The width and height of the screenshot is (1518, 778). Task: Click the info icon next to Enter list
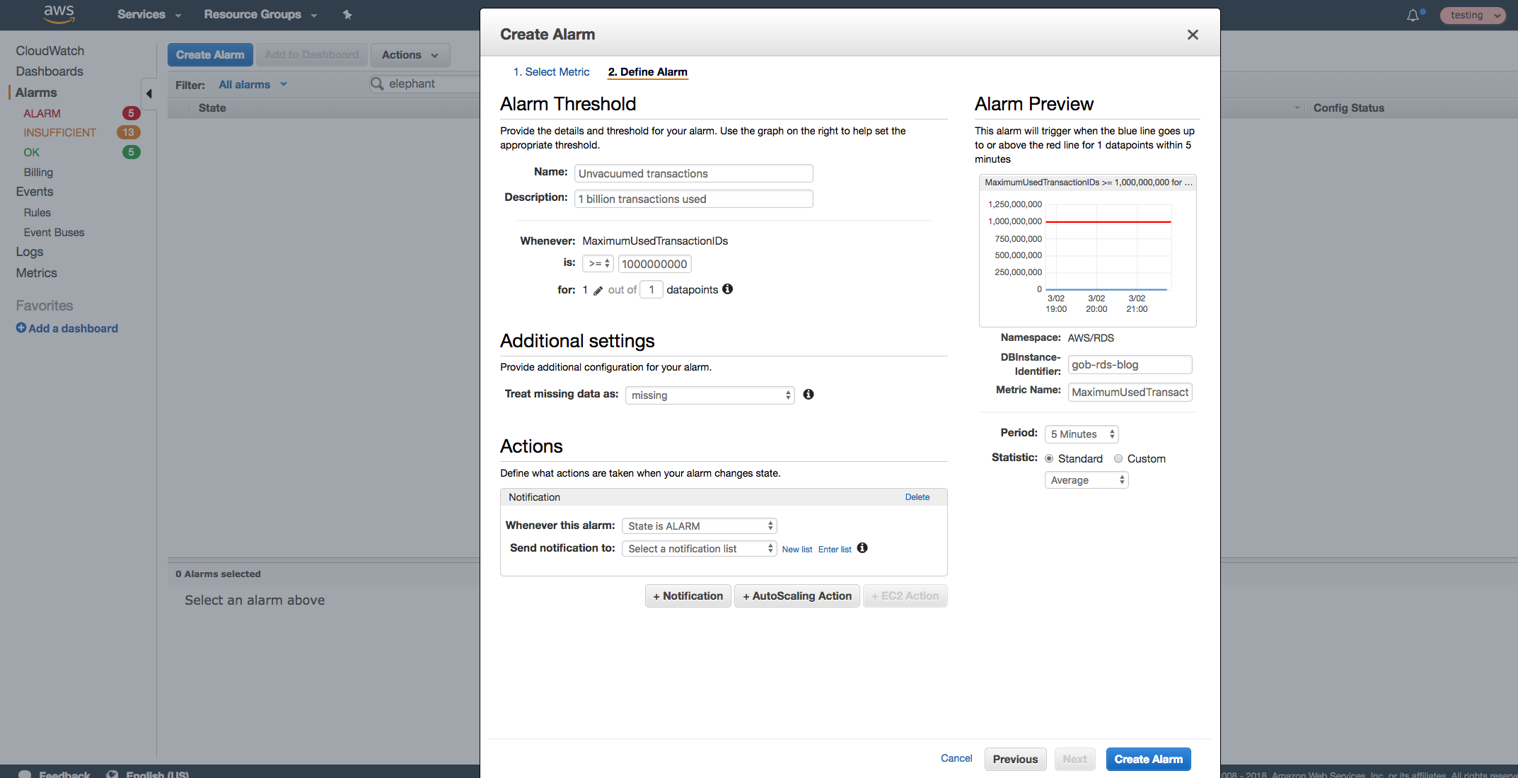[862, 548]
